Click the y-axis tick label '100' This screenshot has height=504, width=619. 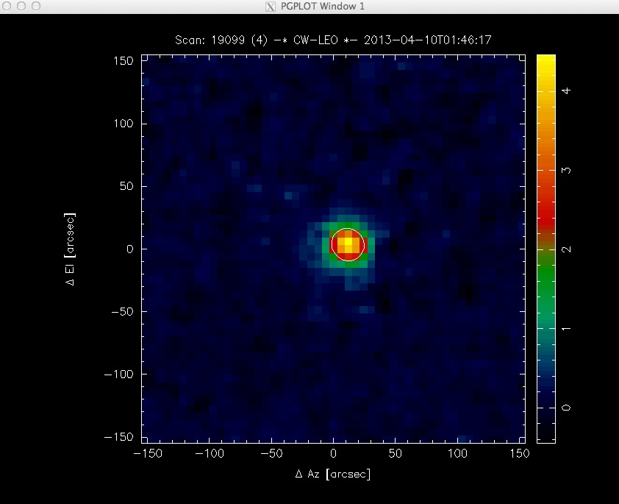pyautogui.click(x=124, y=124)
